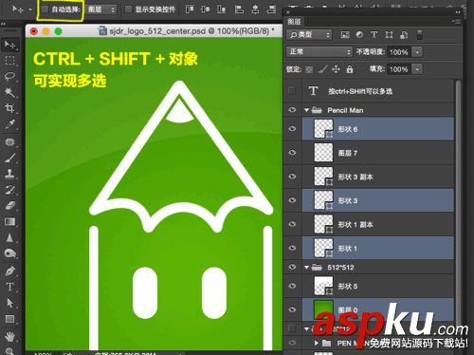Open opacity 不透明度 slider arrow
Image resolution: width=474 pixels, height=355 pixels.
tap(417, 52)
